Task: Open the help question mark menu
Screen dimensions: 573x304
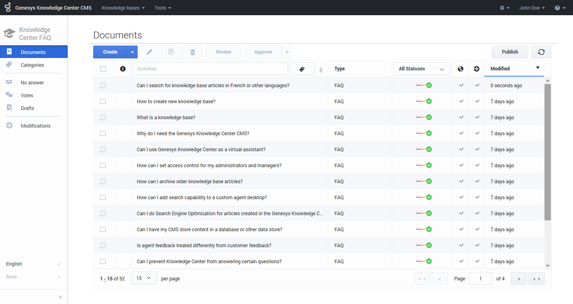Action: (x=559, y=8)
